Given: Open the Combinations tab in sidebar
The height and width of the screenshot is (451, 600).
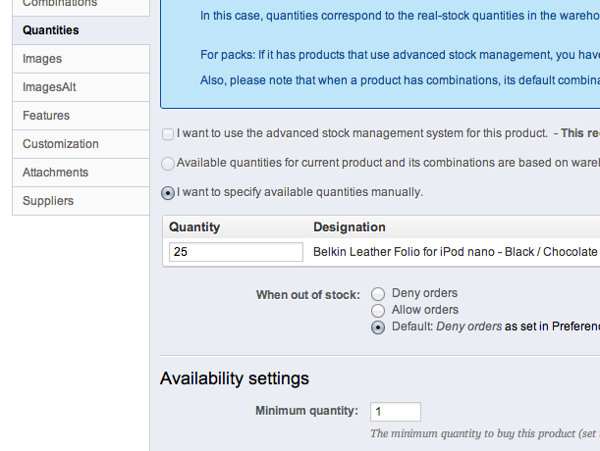Looking at the screenshot, I should [59, 4].
